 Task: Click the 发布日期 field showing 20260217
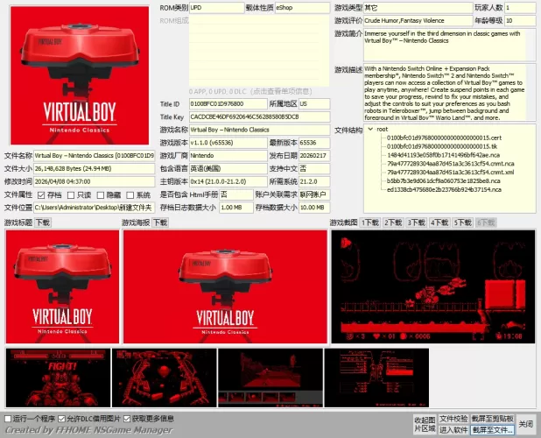point(314,156)
